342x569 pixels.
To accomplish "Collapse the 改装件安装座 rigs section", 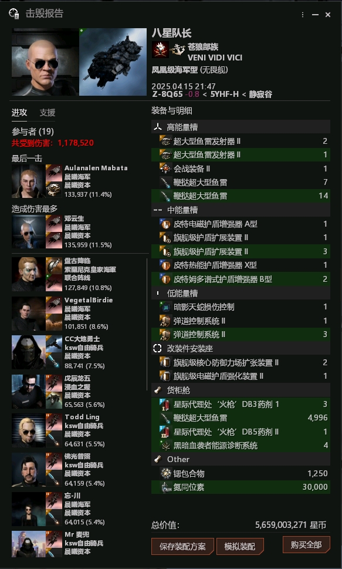I will [x=241, y=348].
